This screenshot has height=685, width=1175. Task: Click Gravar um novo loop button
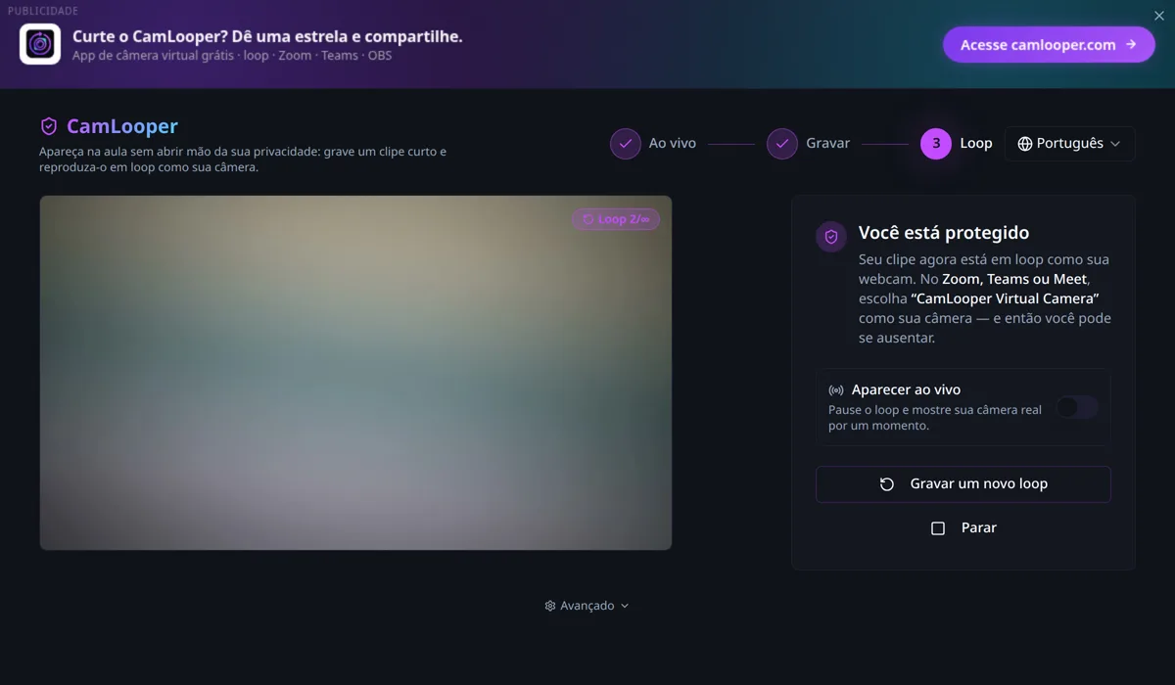(963, 484)
